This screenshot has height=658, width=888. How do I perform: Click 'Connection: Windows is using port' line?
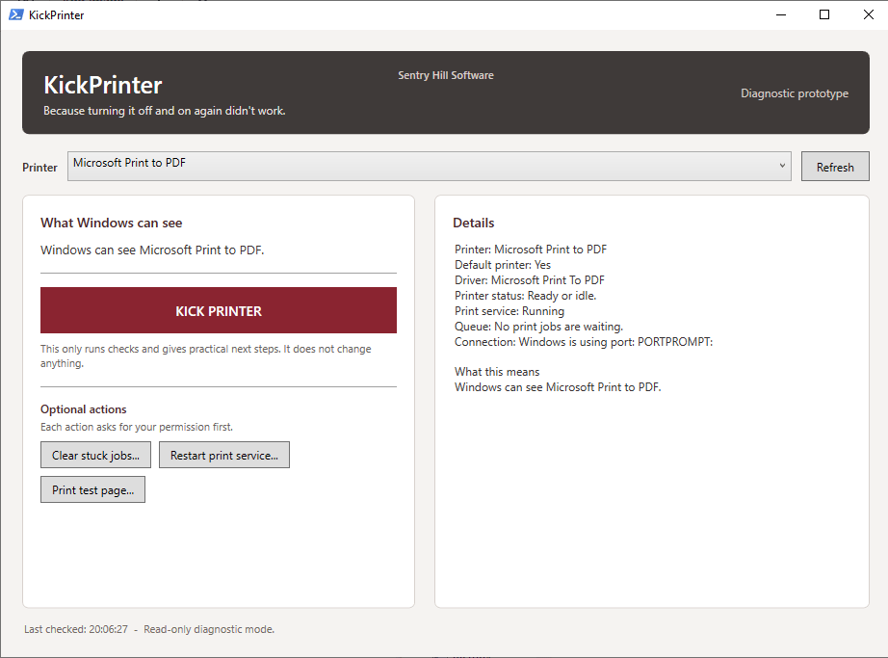(x=584, y=342)
